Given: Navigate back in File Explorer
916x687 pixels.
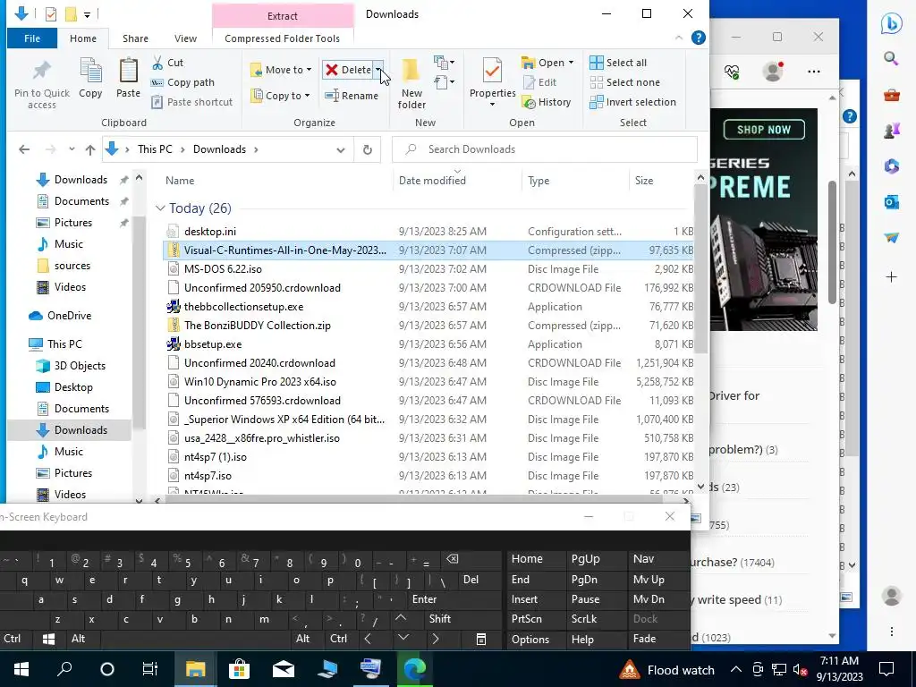Looking at the screenshot, I should tap(24, 149).
